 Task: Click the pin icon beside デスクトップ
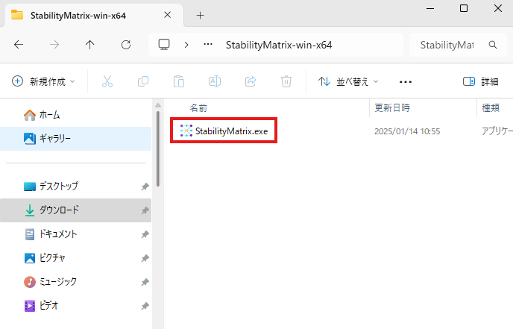pyautogui.click(x=145, y=187)
